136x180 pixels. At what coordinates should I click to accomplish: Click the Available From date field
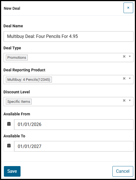74,125
